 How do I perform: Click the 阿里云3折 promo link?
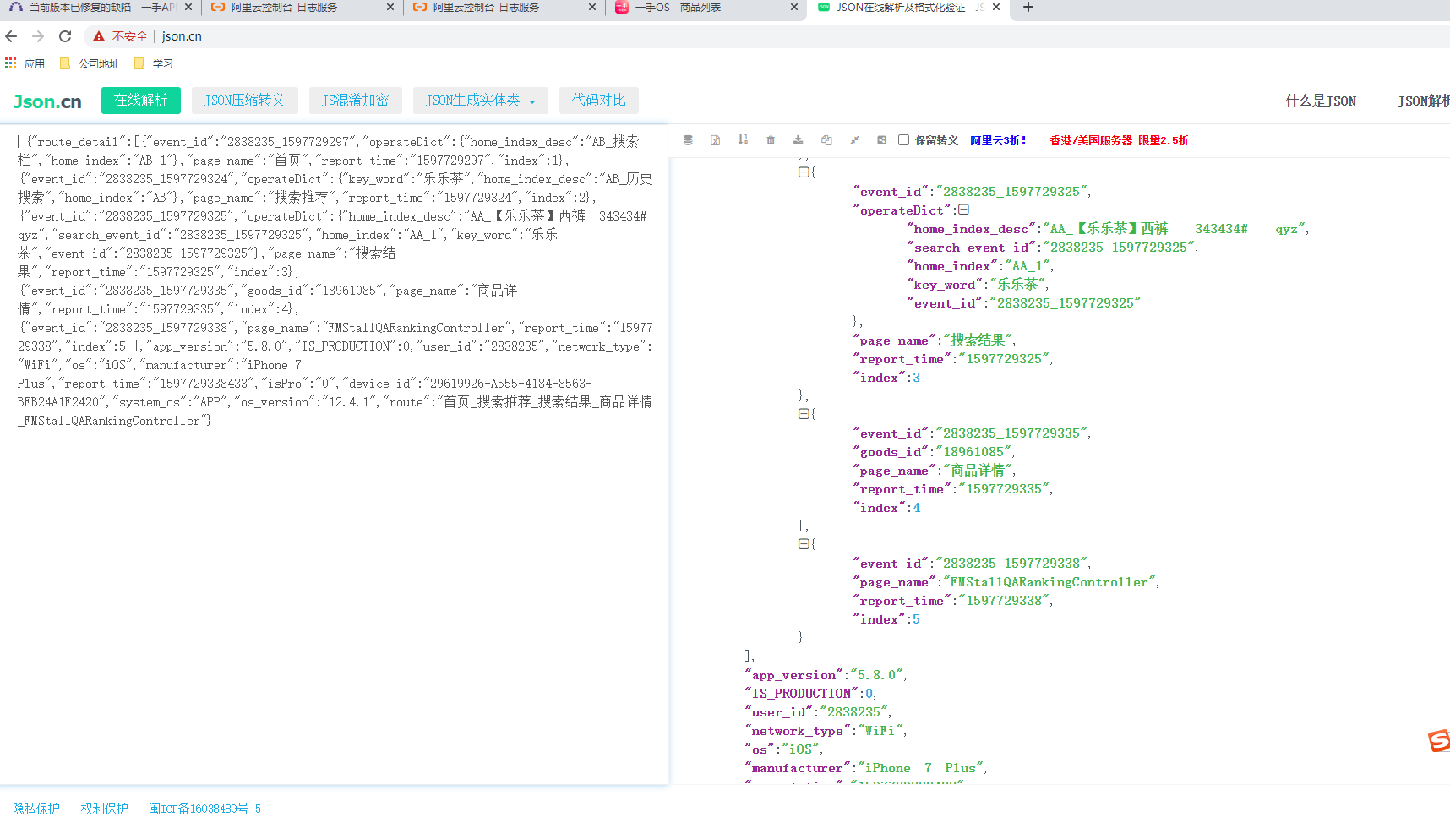coord(998,140)
